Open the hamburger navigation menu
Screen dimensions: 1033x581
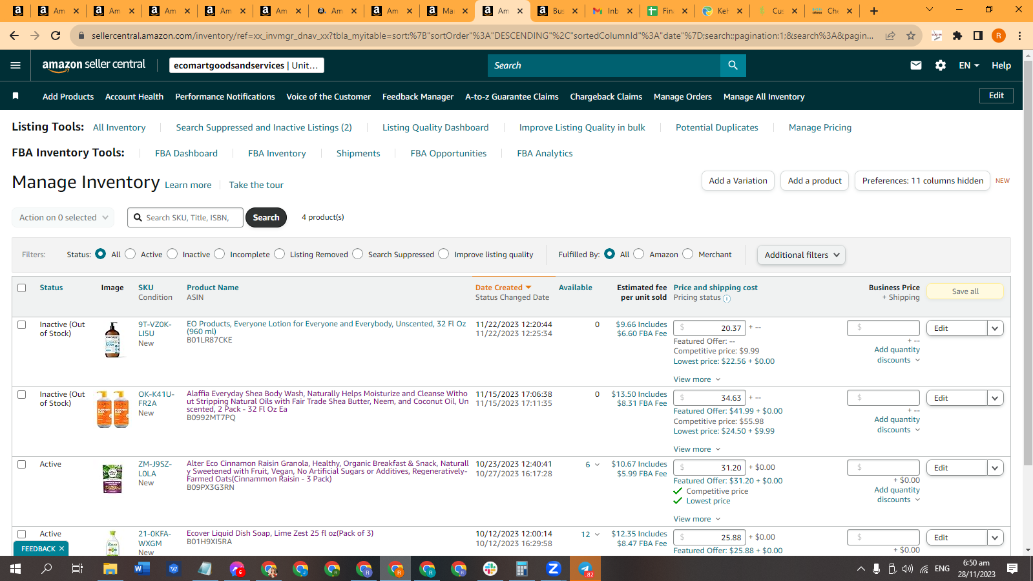pos(16,65)
